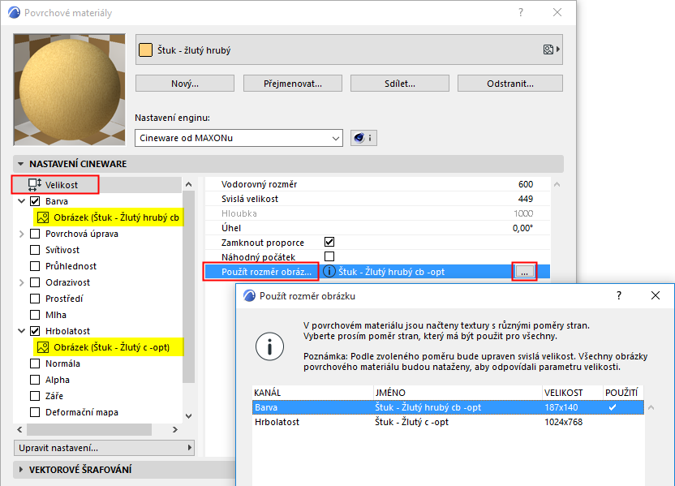Click the JMÉNO column header

[458, 393]
